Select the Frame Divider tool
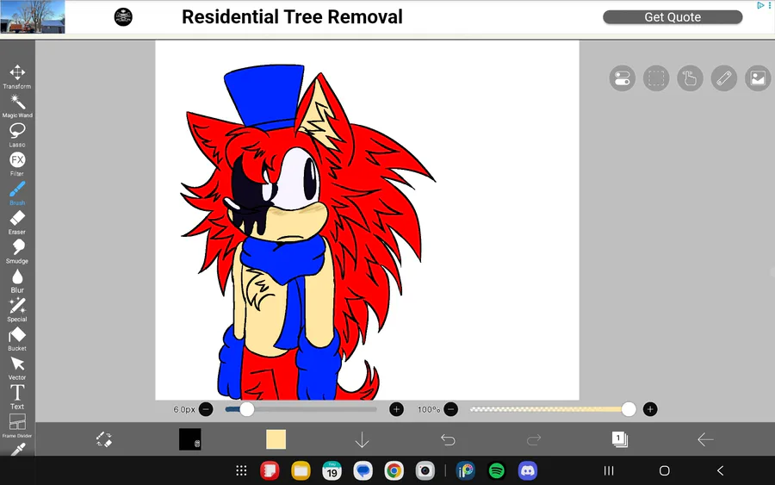Viewport: 775px width, 485px height. tap(17, 426)
